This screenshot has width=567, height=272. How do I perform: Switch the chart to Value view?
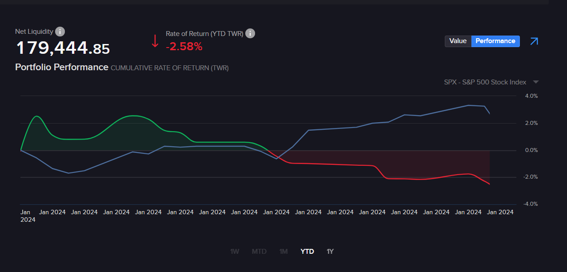458,41
